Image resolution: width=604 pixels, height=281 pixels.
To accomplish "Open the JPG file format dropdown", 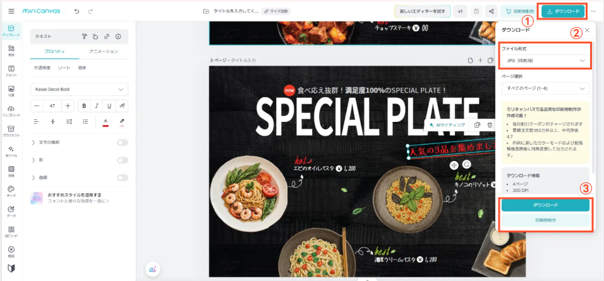I will click(x=545, y=61).
